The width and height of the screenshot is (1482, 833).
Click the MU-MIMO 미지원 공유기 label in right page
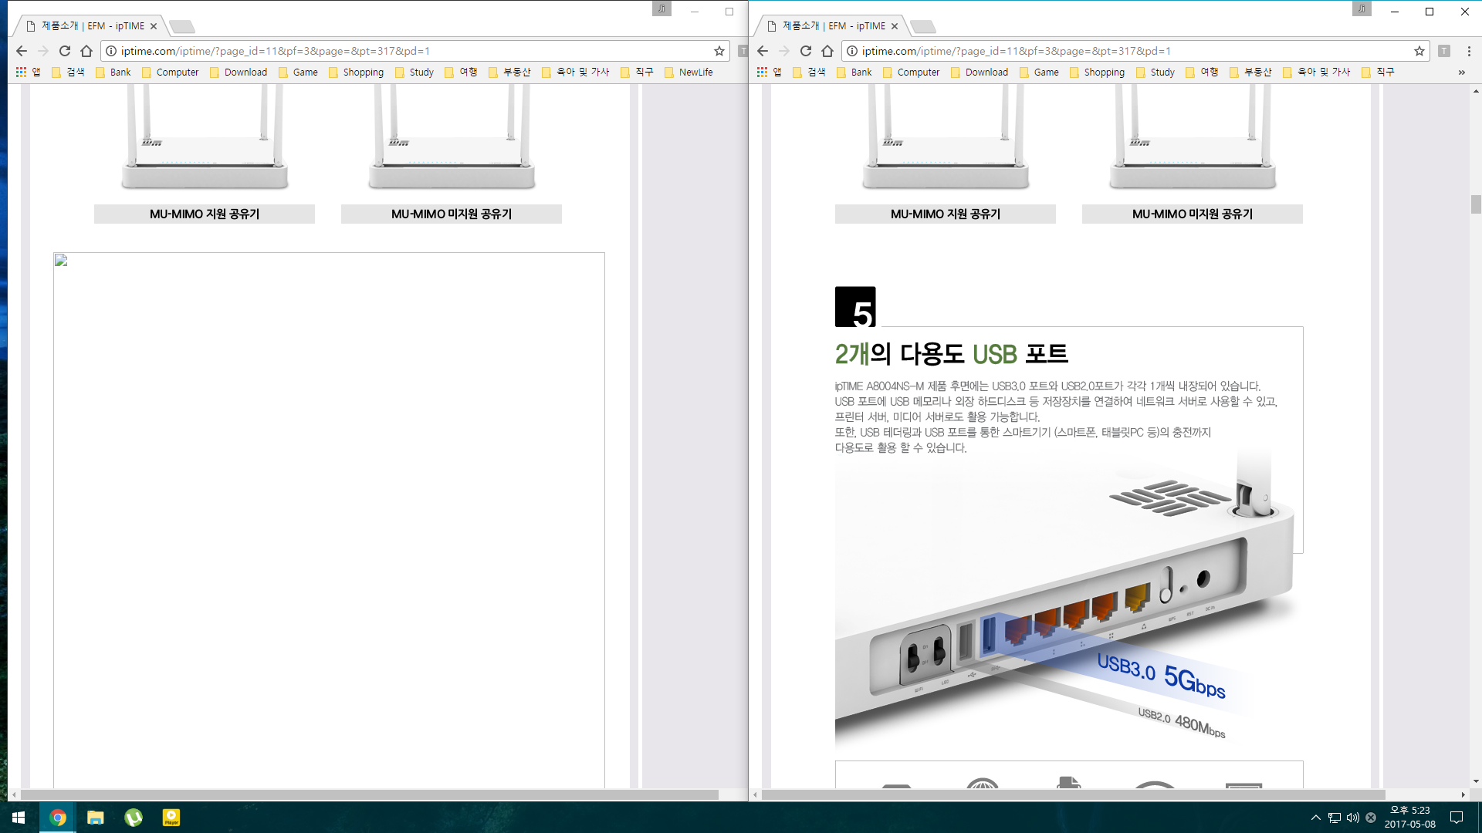(x=1192, y=214)
